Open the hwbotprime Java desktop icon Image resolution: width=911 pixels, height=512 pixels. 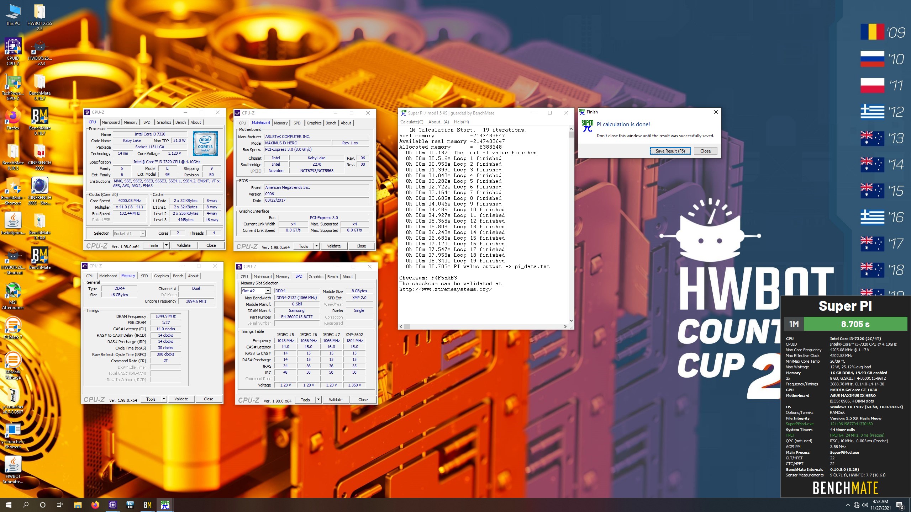click(x=13, y=223)
